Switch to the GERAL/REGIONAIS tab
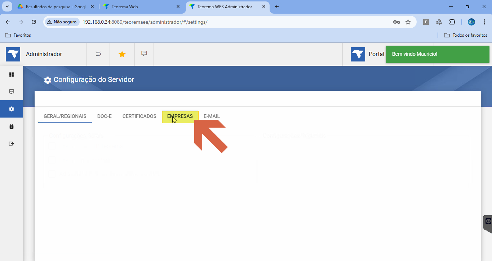This screenshot has width=492, height=261. pyautogui.click(x=65, y=116)
